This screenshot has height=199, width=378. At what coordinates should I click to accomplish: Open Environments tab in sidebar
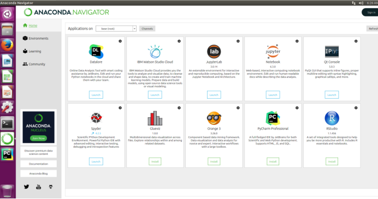pyautogui.click(x=36, y=38)
